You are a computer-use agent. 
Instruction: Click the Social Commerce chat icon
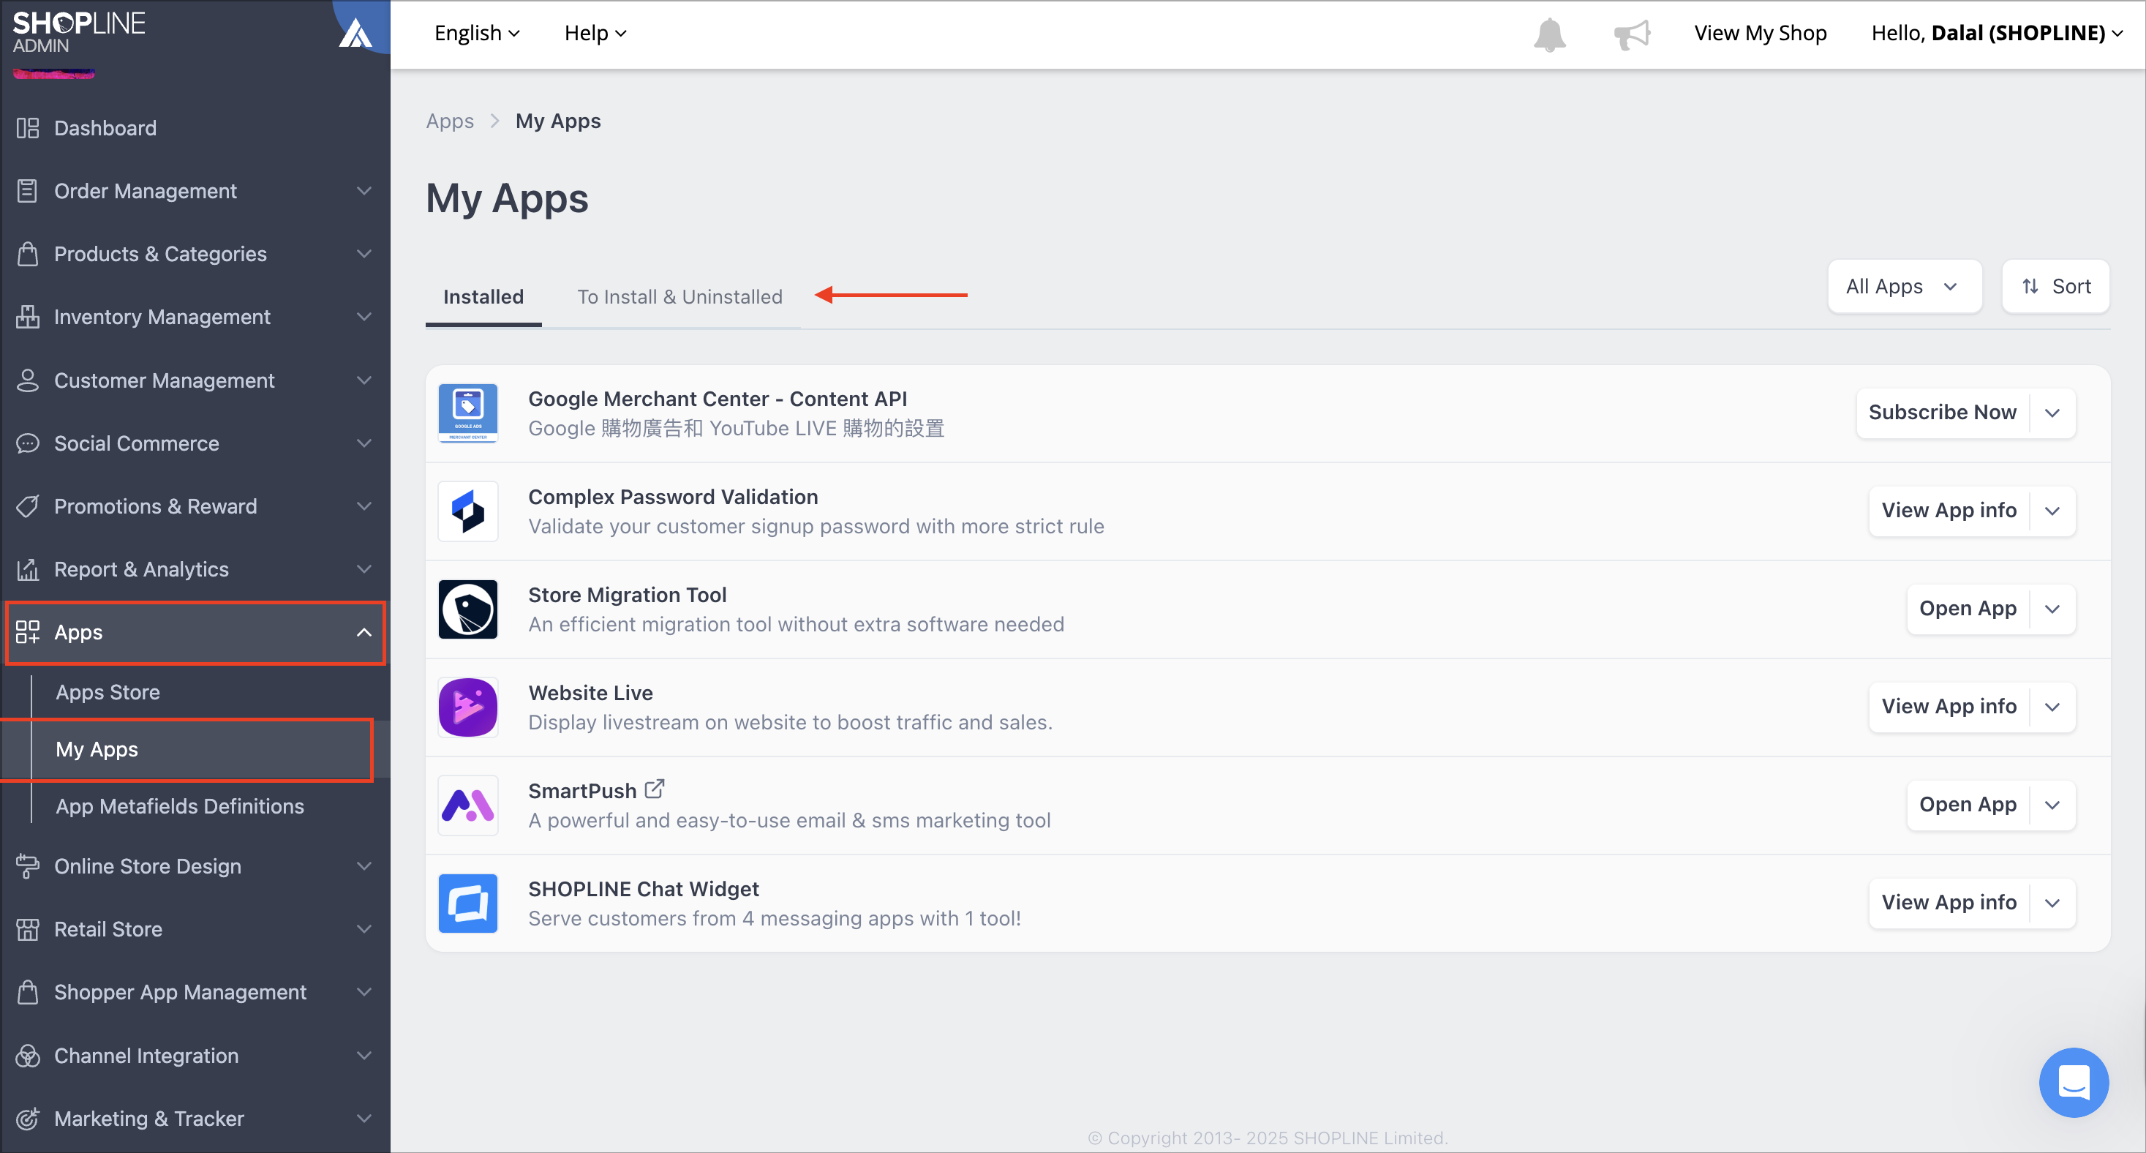(x=28, y=443)
